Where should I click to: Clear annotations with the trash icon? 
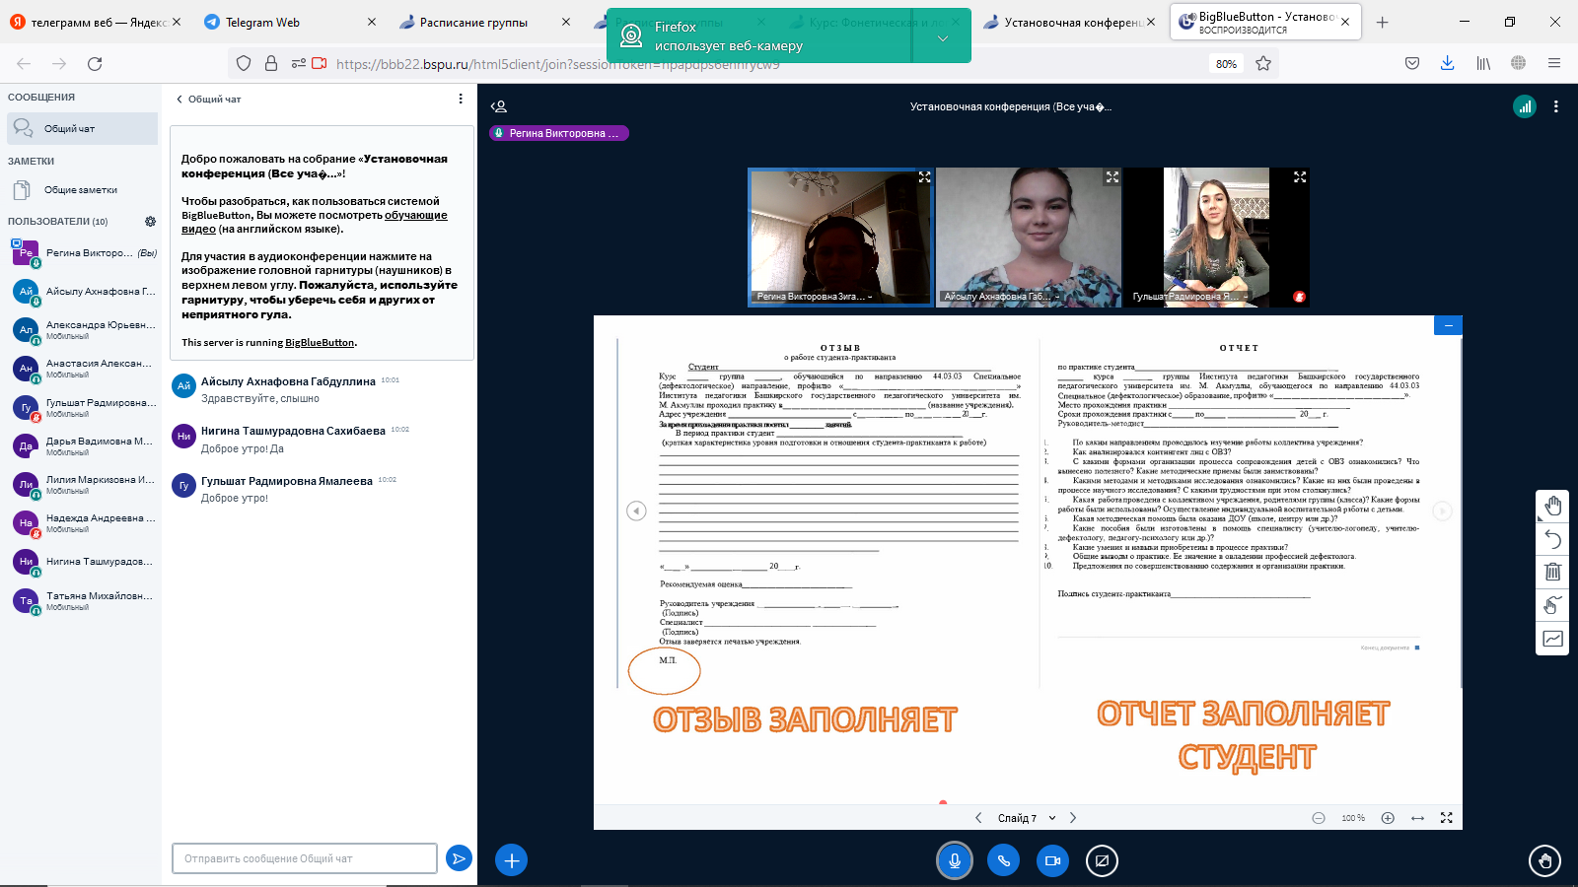pos(1552,572)
